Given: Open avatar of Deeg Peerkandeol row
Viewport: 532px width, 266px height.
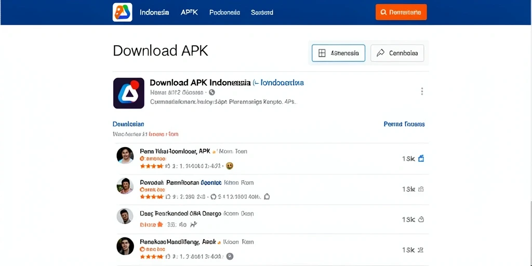Looking at the screenshot, I should (125, 216).
